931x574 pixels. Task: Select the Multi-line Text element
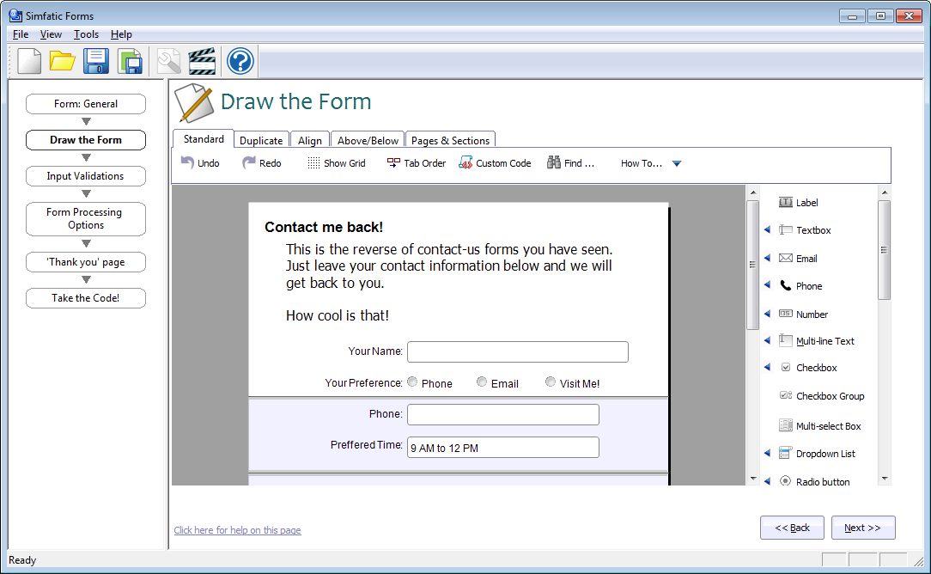click(x=817, y=340)
